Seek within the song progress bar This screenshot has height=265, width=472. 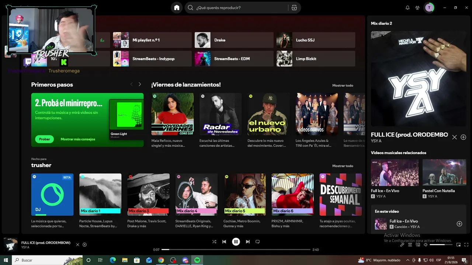(236, 250)
